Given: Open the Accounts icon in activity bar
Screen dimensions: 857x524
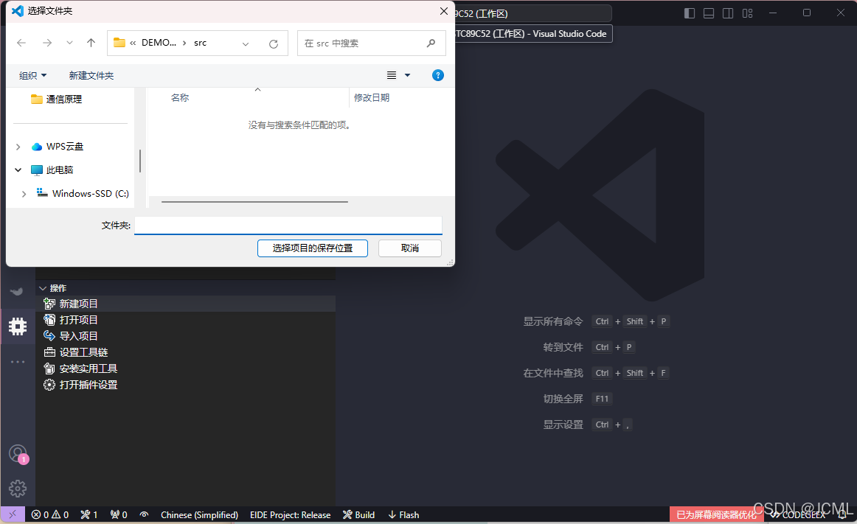Looking at the screenshot, I should (x=18, y=454).
